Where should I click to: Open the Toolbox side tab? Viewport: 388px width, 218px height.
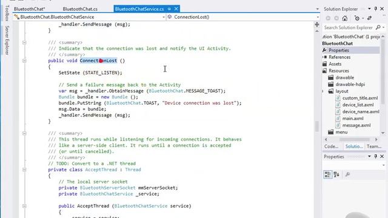[7, 13]
